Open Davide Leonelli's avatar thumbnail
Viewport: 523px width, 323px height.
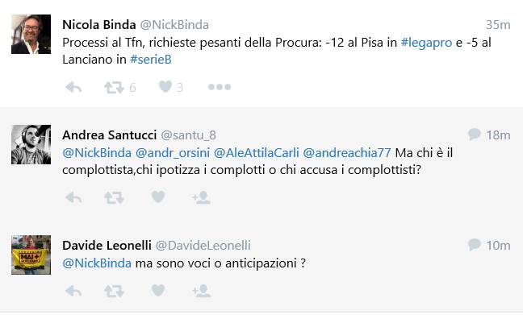point(31,255)
